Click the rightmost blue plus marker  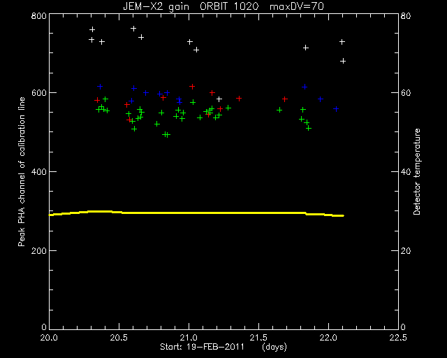336,109
